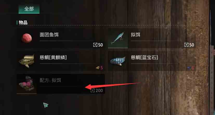Click the lure recipe item icon
Screen dimensions: 215x115
(x=27, y=84)
